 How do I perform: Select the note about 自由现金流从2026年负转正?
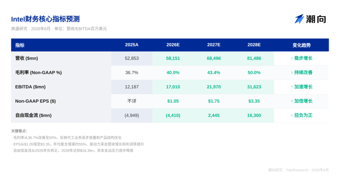coord(72,151)
